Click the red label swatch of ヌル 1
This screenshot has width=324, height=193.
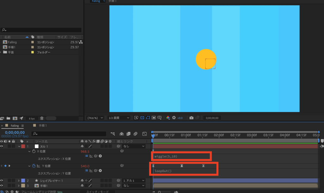pyautogui.click(x=23, y=146)
